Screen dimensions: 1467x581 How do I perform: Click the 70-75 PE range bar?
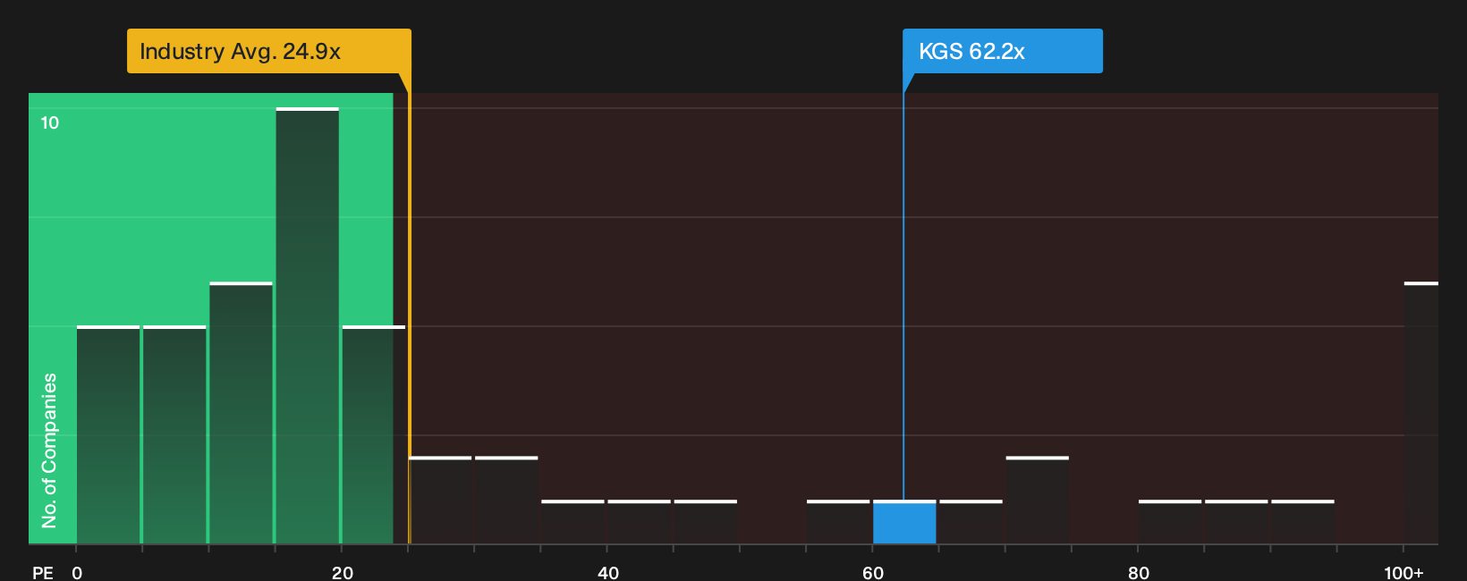tap(1038, 500)
